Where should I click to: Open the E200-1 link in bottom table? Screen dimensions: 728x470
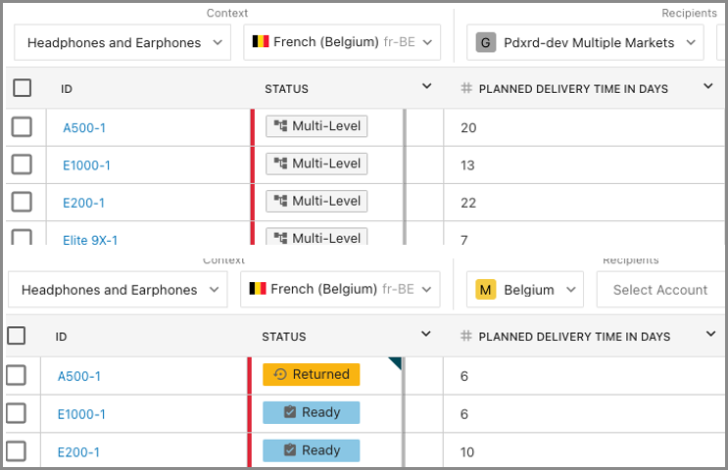pos(78,452)
